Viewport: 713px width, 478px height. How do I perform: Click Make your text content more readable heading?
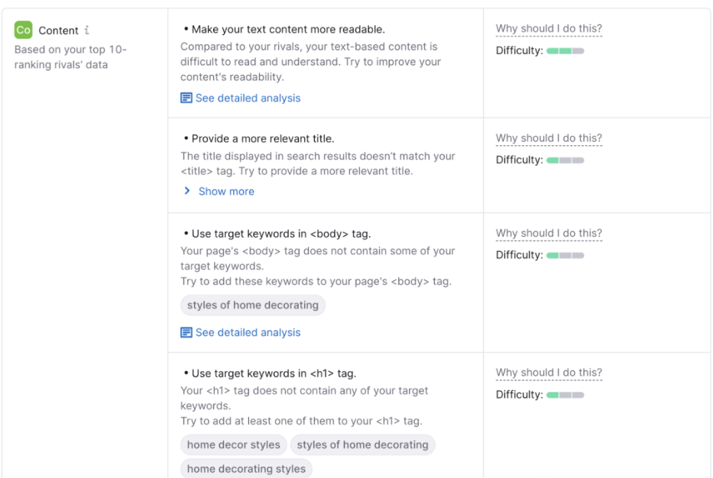(288, 30)
